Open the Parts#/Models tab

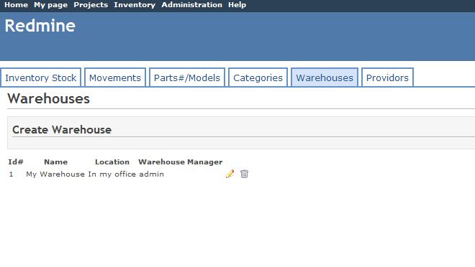(187, 78)
